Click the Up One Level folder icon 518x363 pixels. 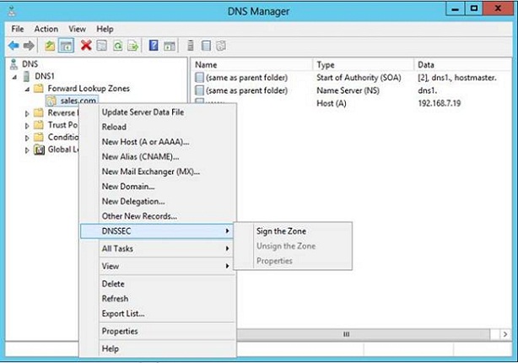click(x=50, y=46)
